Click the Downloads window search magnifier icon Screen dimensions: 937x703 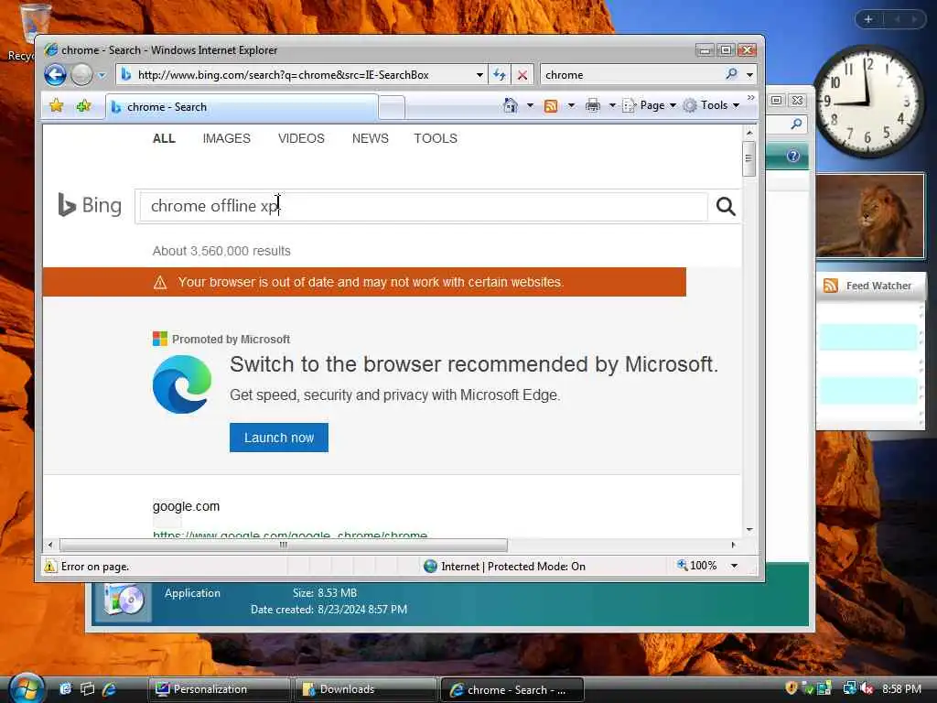796,124
